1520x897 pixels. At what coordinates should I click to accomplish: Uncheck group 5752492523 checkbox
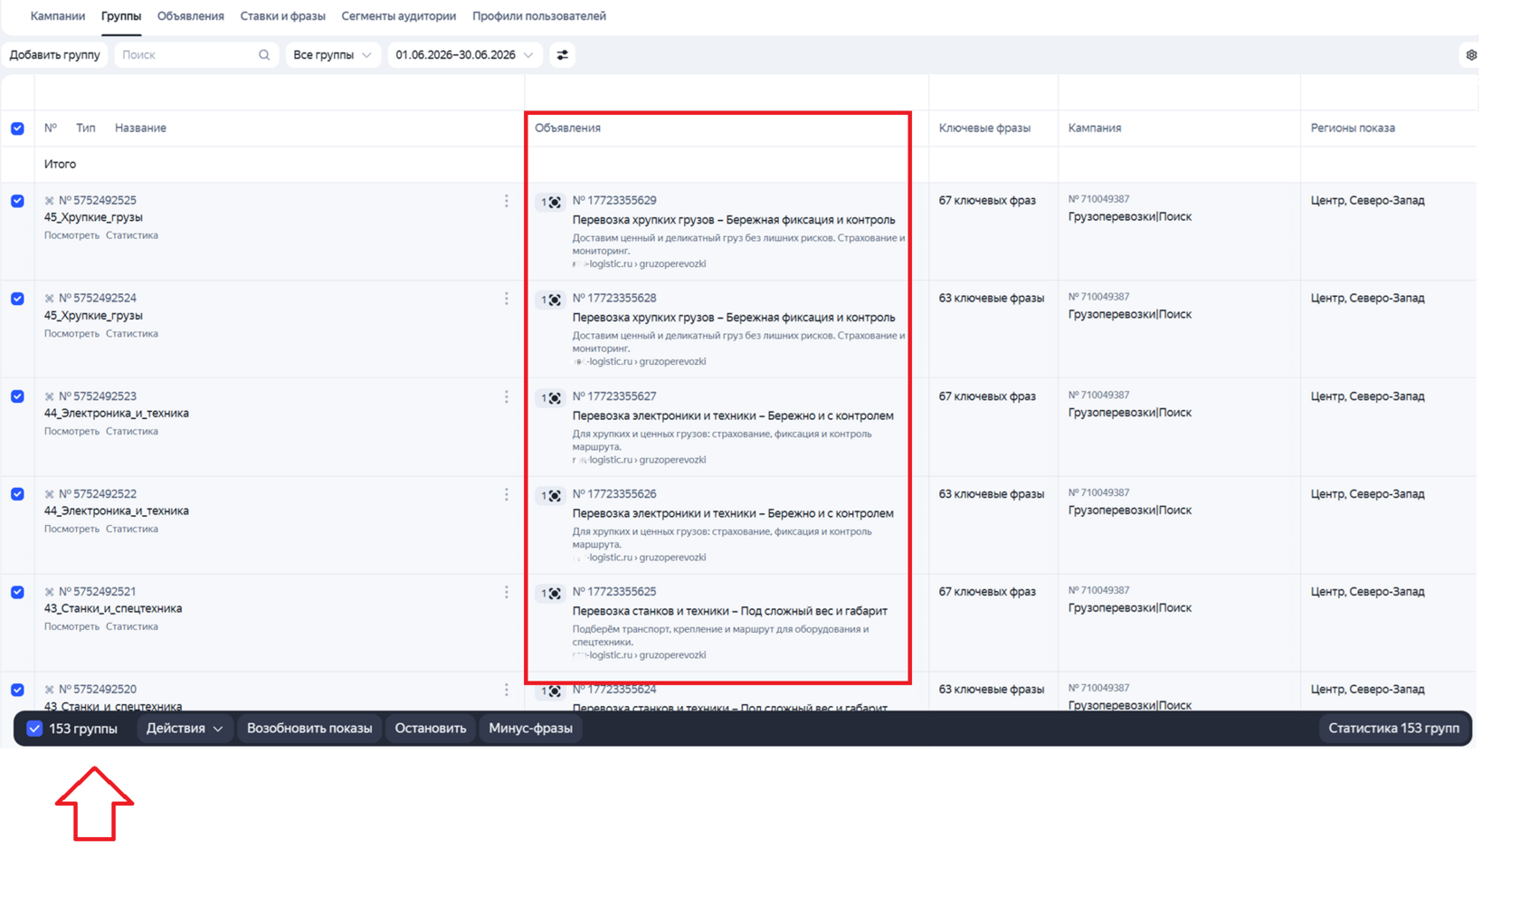(x=17, y=396)
